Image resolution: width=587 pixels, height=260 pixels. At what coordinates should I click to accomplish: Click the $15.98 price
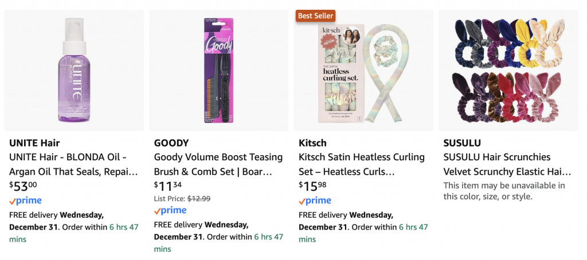pos(312,186)
